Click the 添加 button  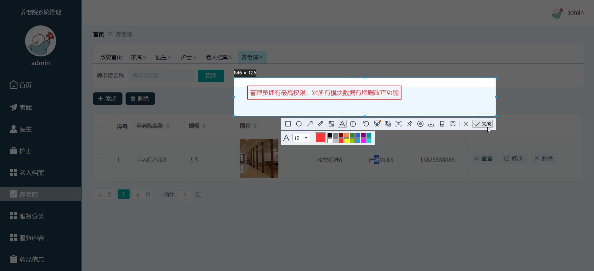tap(108, 99)
